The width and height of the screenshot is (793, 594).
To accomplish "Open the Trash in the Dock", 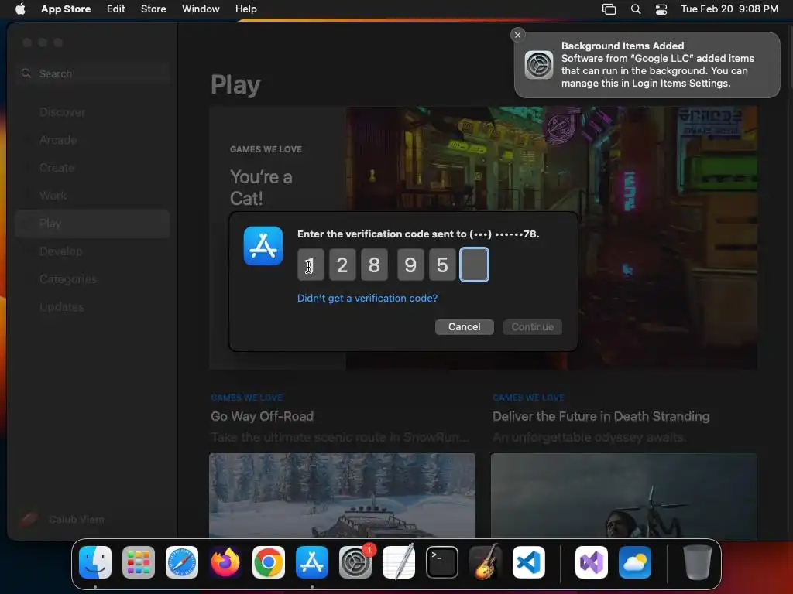I will (x=698, y=562).
